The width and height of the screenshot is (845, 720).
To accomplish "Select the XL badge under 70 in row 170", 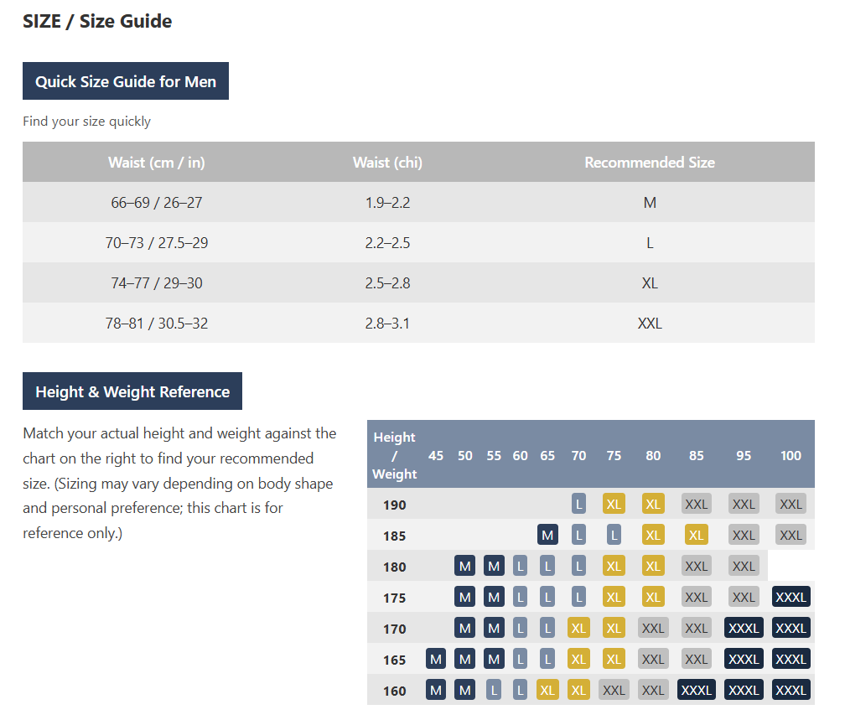I will (578, 628).
